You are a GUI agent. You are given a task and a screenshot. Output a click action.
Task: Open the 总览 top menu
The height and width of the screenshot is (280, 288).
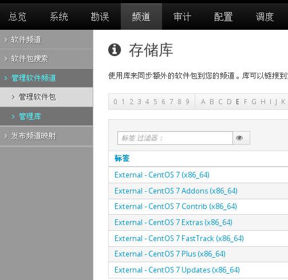(17, 17)
